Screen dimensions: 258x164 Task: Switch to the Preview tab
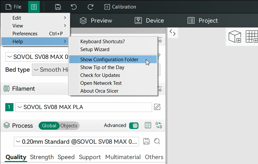click(x=96, y=21)
